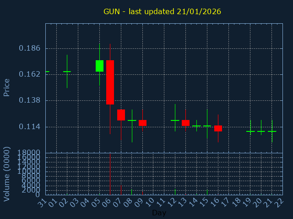The width and height of the screenshot is (293, 219).
Task: Select the red candle on day 09
Action: [142, 123]
